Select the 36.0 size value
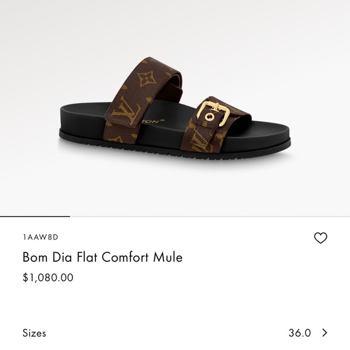 pyautogui.click(x=299, y=333)
